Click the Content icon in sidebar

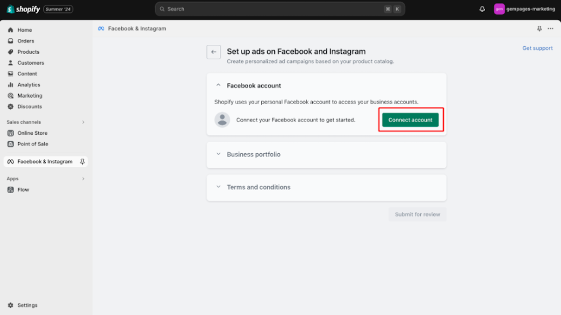coord(11,74)
